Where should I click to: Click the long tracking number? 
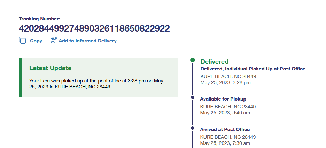coord(94,28)
